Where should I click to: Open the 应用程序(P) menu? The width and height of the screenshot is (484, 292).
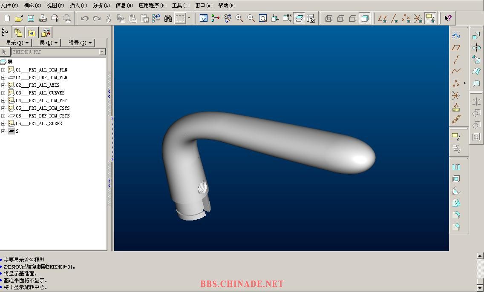coord(152,6)
